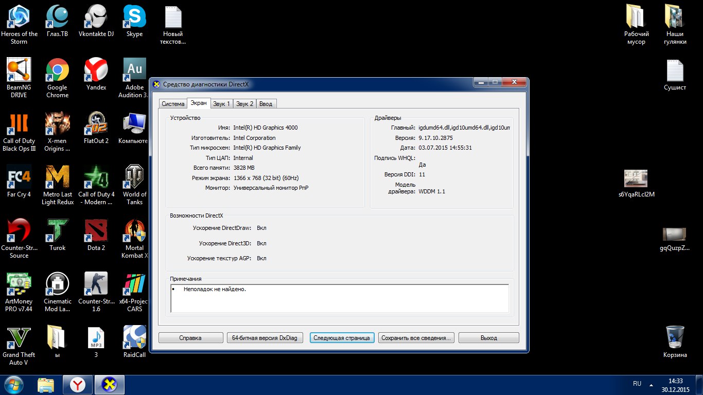
Task: Click the Справка button
Action: pyautogui.click(x=190, y=338)
